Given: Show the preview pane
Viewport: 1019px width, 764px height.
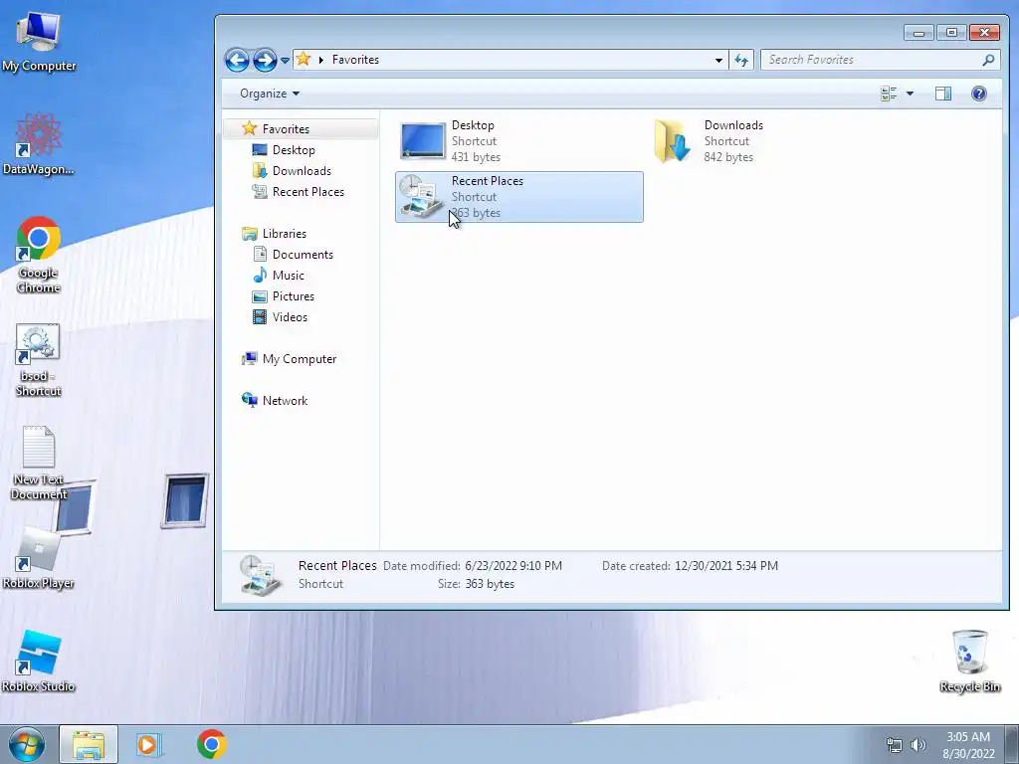Looking at the screenshot, I should (x=943, y=94).
